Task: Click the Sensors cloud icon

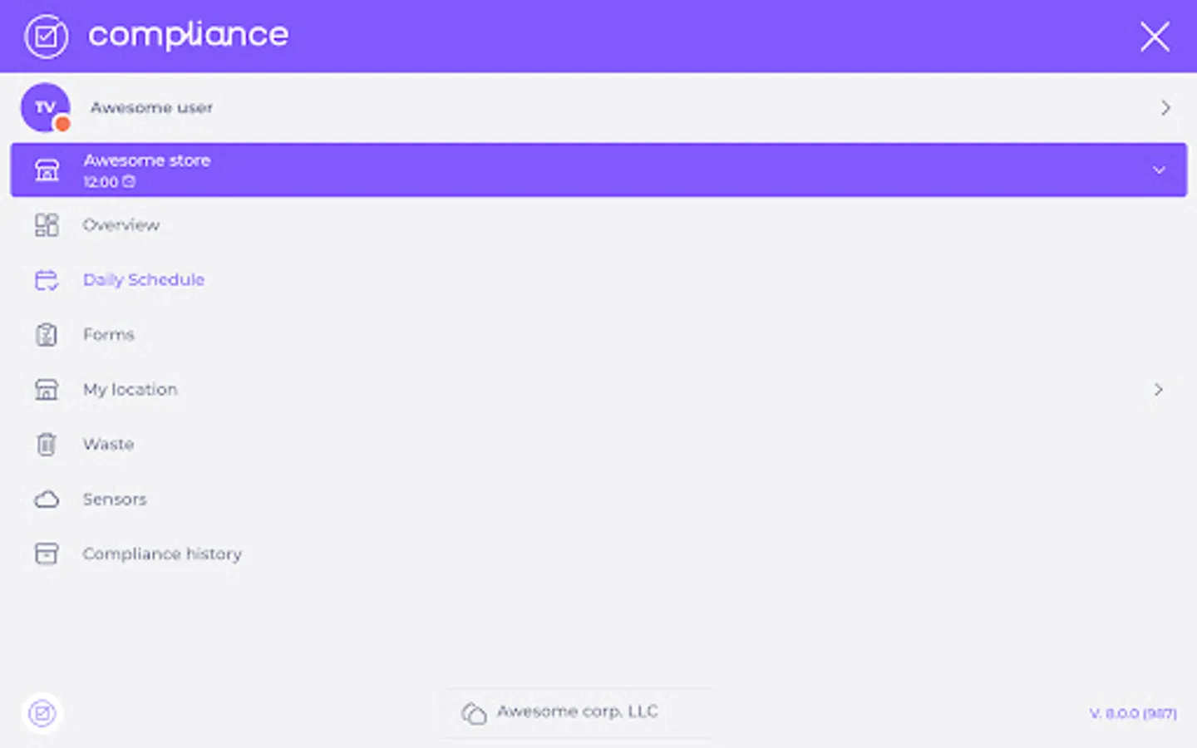Action: coord(47,499)
